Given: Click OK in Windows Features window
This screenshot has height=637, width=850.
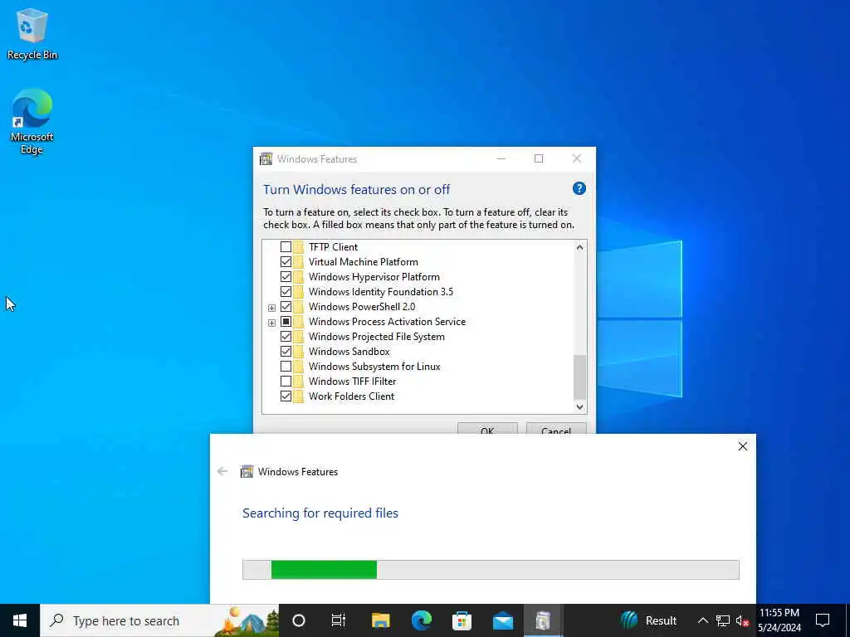Looking at the screenshot, I should click(487, 429).
